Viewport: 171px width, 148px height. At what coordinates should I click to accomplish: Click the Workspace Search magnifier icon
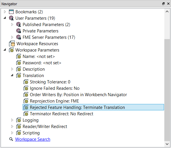point(11,139)
